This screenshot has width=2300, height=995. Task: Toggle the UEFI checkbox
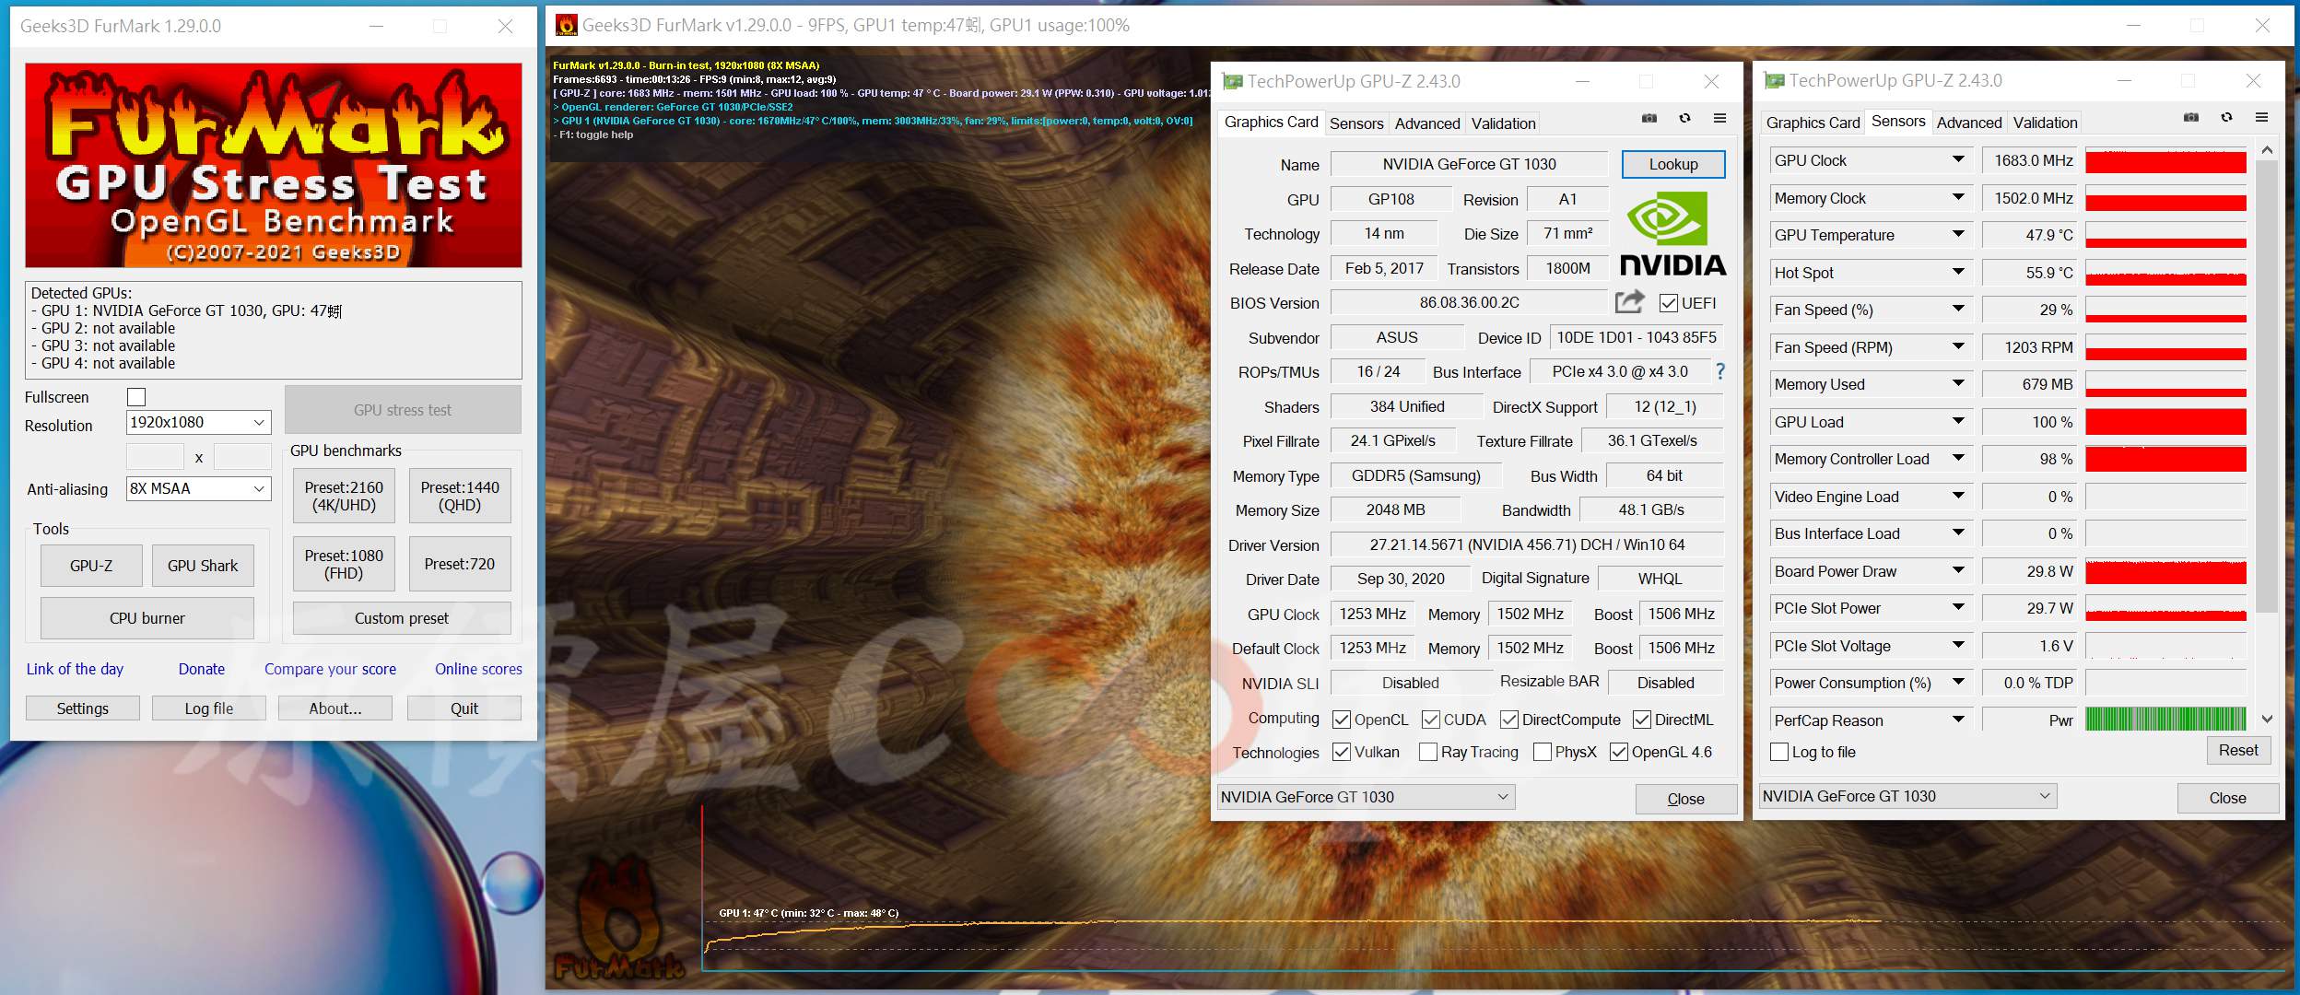1668,303
